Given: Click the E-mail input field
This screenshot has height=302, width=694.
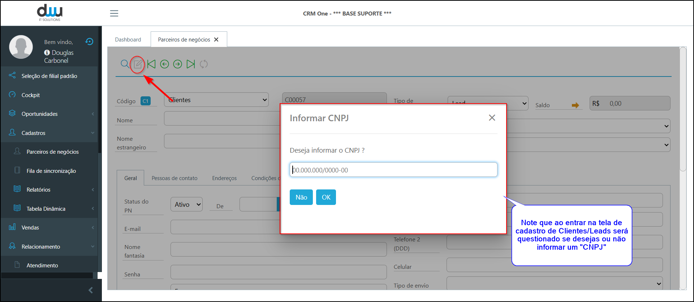Looking at the screenshot, I should point(225,227).
